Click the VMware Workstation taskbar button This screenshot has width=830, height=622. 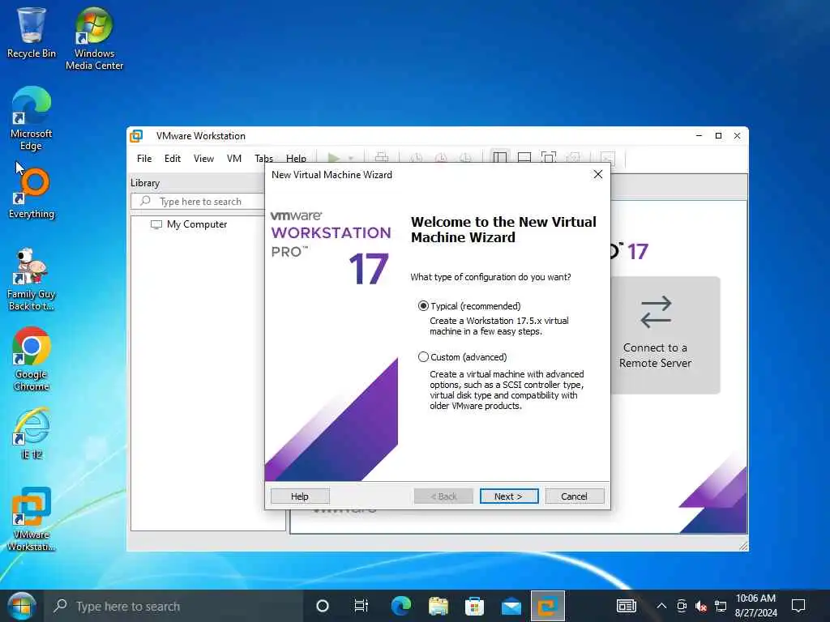pyautogui.click(x=548, y=606)
